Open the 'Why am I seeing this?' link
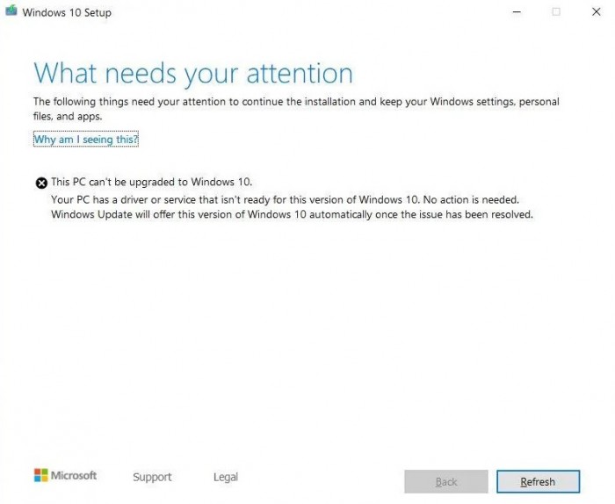Image resolution: width=615 pixels, height=504 pixels. (x=86, y=140)
